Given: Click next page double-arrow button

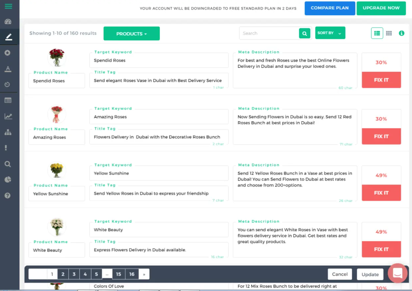Looking at the screenshot, I should [144, 274].
